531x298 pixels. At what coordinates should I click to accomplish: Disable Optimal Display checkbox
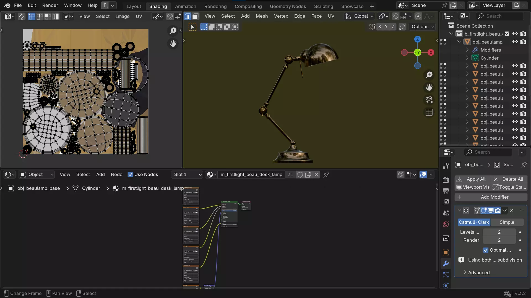click(x=486, y=250)
